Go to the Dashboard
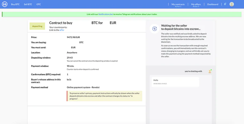The image size is (244, 124). [213, 4]
